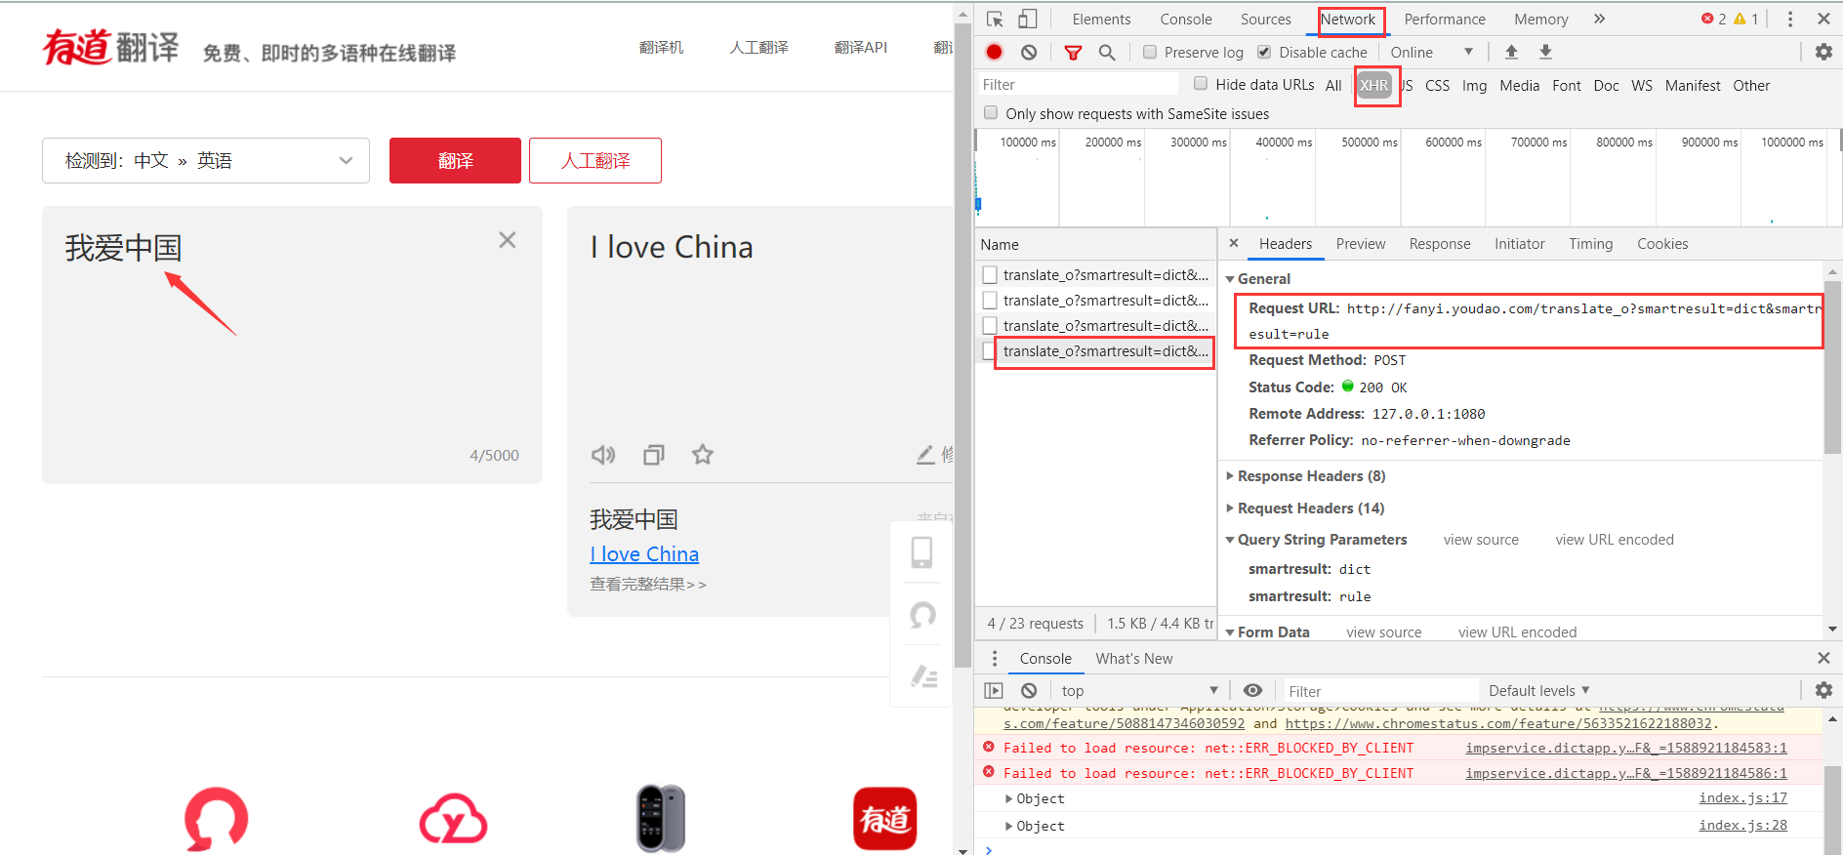The height and width of the screenshot is (855, 1843).
Task: Close the request details pane
Action: pyautogui.click(x=1234, y=243)
